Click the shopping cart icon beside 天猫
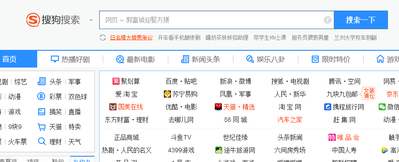399x162 pixels. 42,127
